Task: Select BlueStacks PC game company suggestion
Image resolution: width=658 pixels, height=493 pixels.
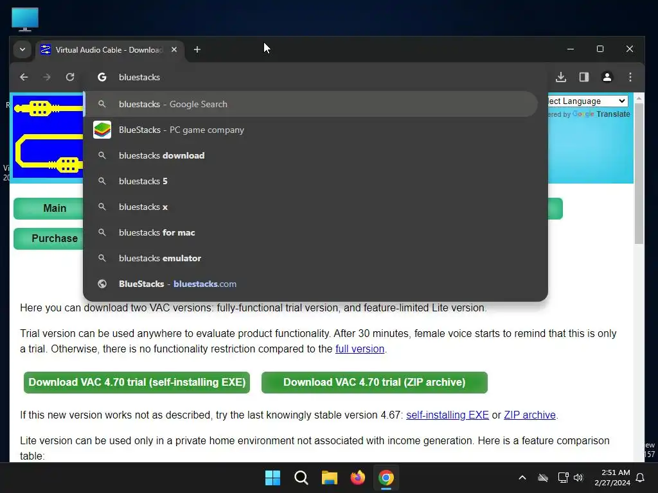Action: coord(310,130)
